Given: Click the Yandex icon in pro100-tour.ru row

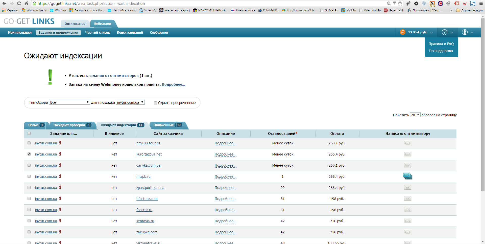Looking at the screenshot, I should (60, 143).
